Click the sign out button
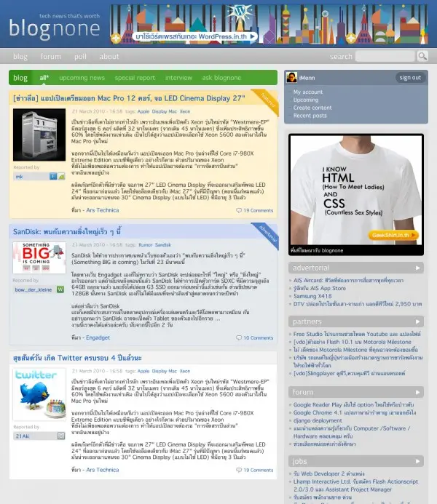437x504 pixels. click(410, 78)
